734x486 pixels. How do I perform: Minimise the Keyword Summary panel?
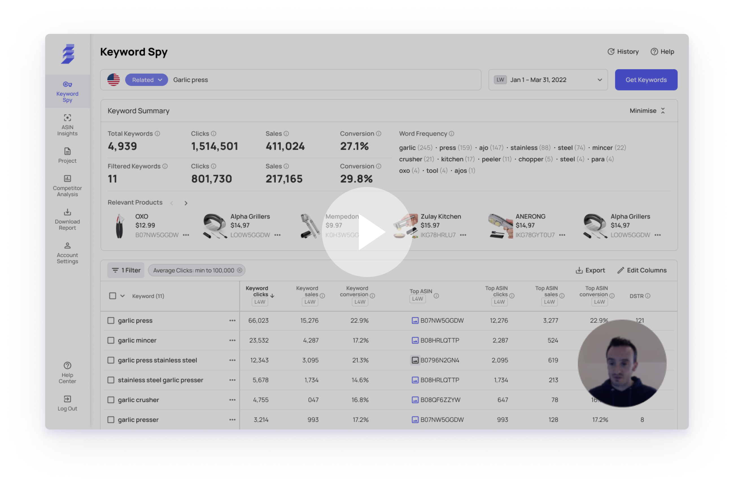pyautogui.click(x=647, y=111)
